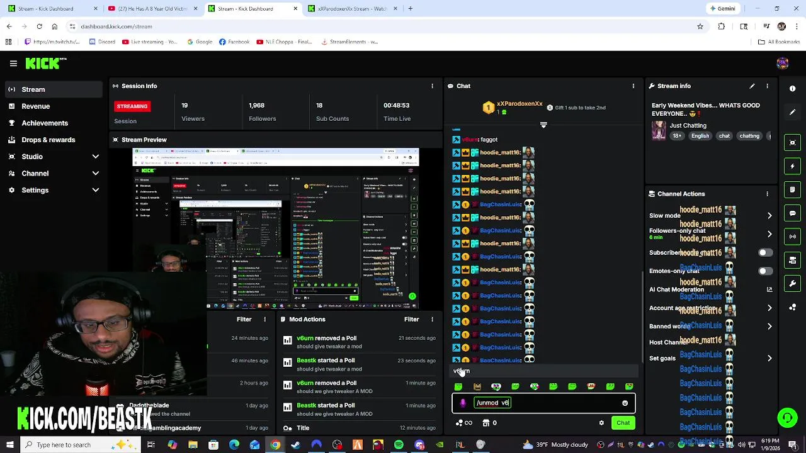The width and height of the screenshot is (806, 453).
Task: Go to Drops & rewards in sidebar
Action: click(48, 140)
